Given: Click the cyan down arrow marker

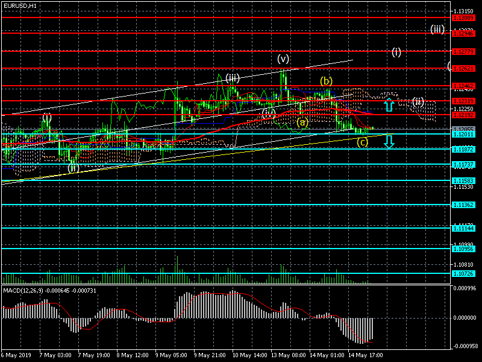Looking at the screenshot, I should [x=389, y=141].
